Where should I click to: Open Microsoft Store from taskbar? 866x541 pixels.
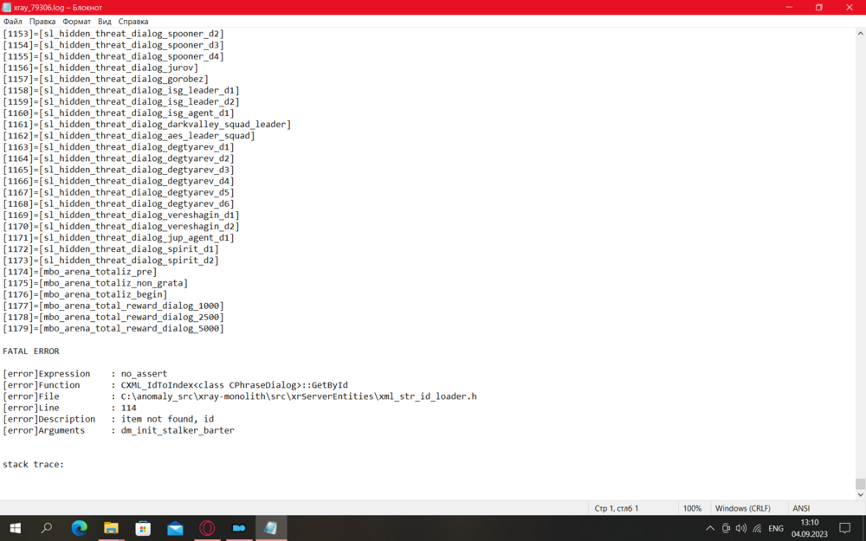tap(143, 528)
